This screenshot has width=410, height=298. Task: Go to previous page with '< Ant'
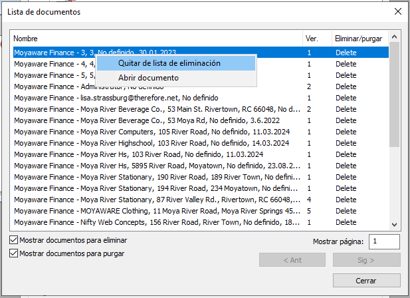click(x=292, y=260)
